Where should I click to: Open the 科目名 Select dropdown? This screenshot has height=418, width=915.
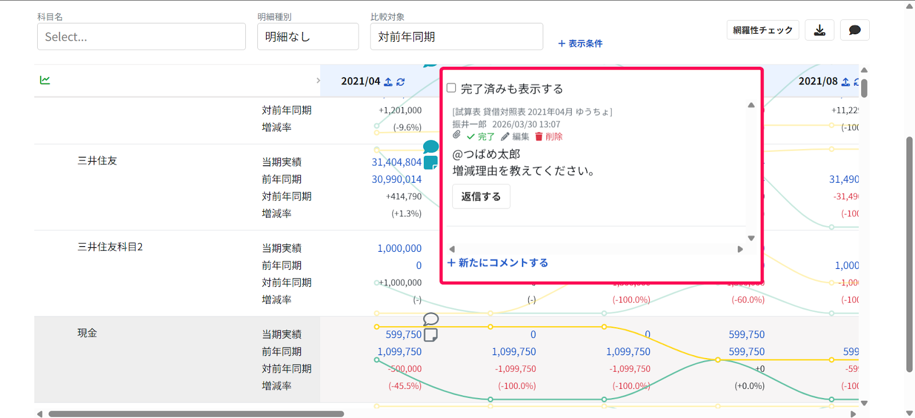pos(141,37)
